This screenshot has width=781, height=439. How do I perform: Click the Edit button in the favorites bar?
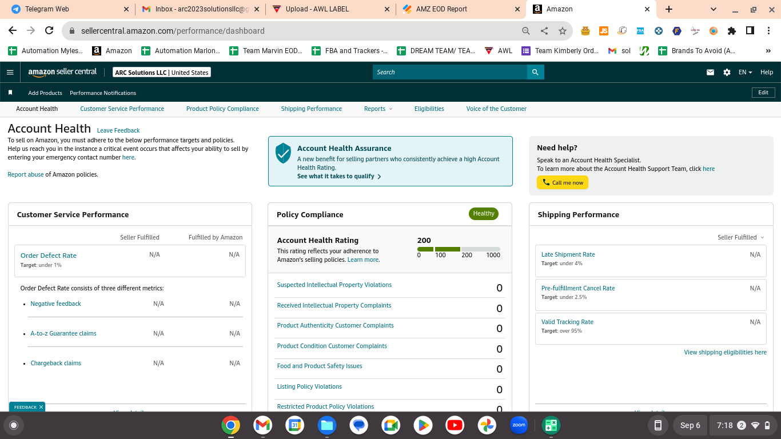click(x=763, y=93)
